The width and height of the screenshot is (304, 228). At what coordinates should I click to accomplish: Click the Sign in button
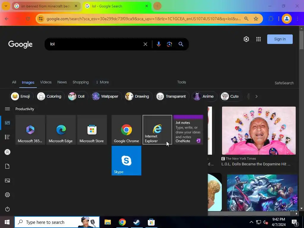click(x=280, y=39)
